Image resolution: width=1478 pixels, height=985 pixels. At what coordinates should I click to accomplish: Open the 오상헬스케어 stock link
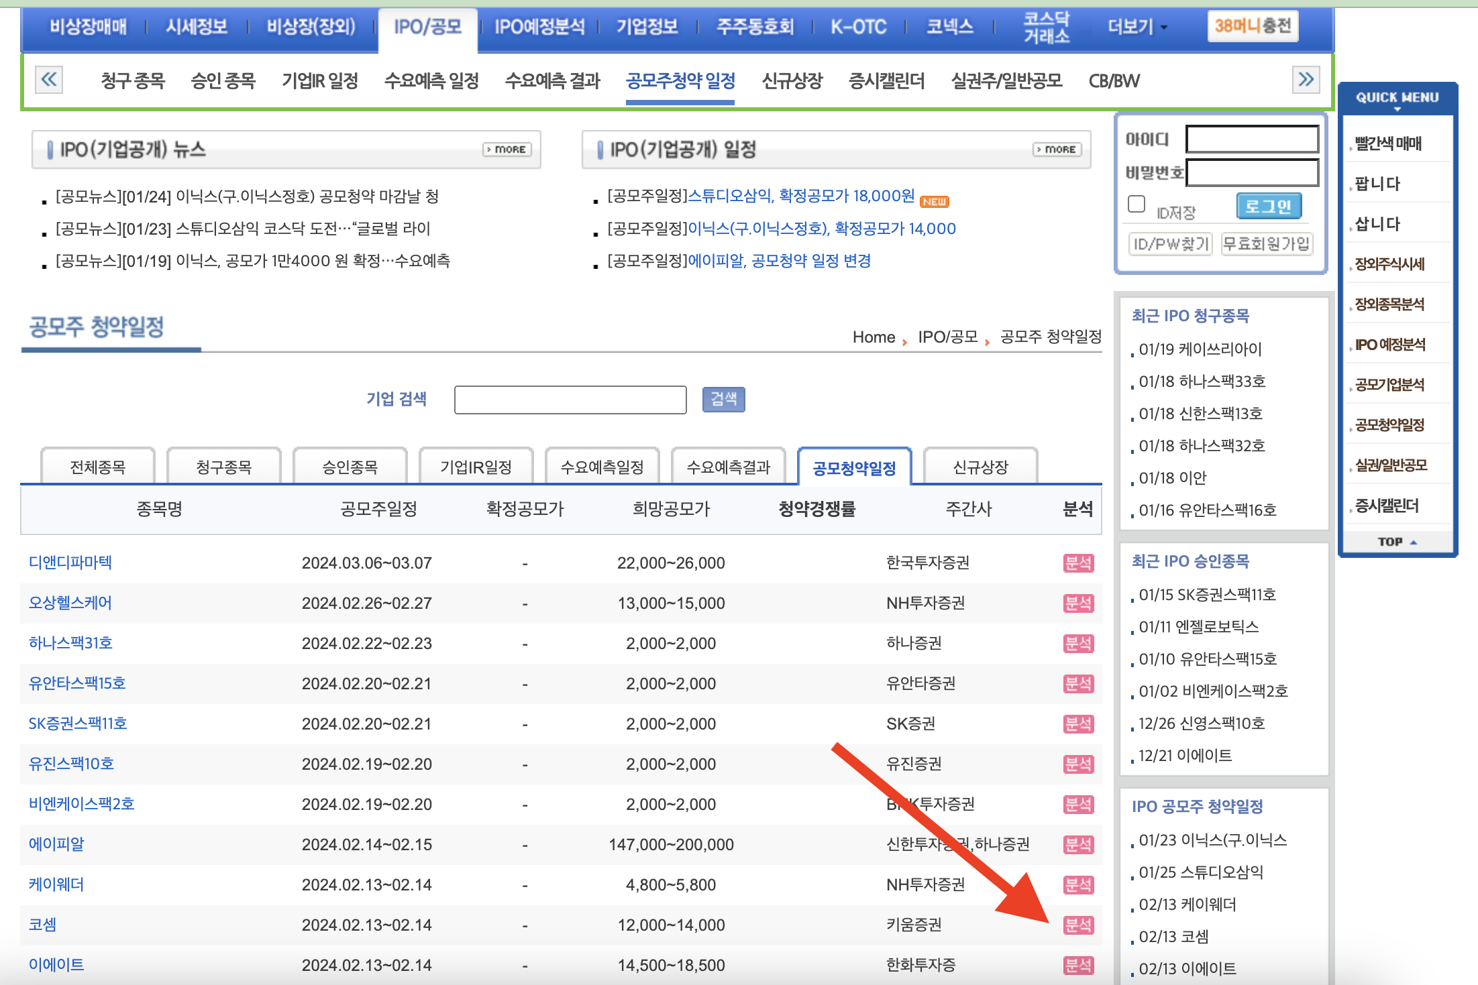70,603
